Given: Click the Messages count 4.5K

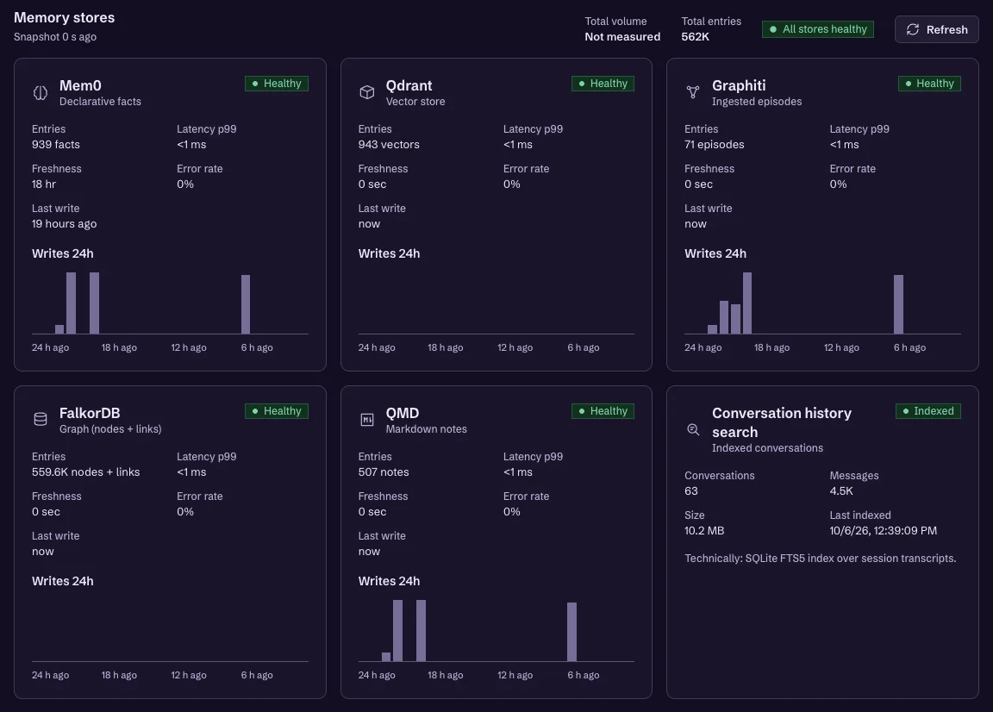Looking at the screenshot, I should click(841, 491).
